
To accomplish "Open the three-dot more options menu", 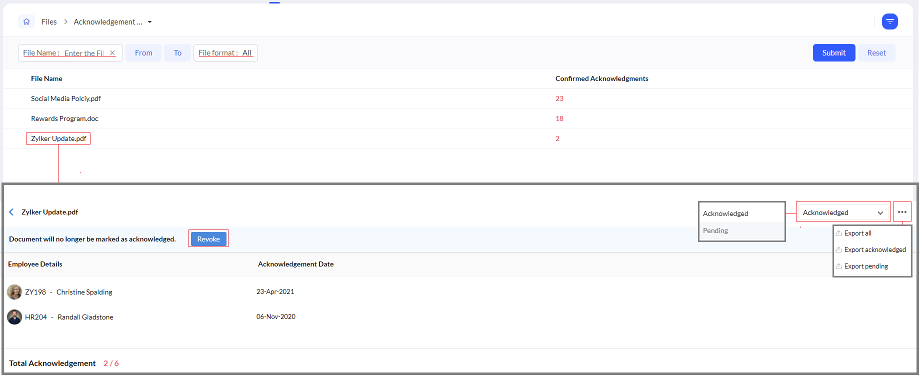I will click(902, 212).
